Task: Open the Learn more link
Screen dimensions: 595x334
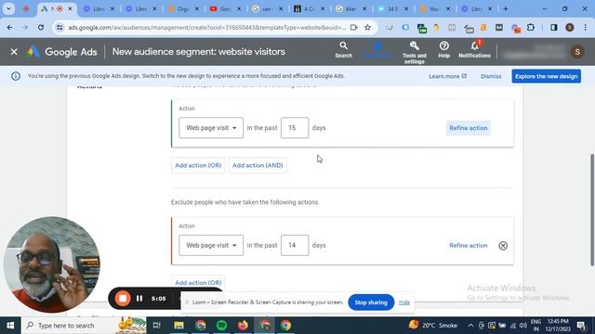Action: click(x=447, y=76)
